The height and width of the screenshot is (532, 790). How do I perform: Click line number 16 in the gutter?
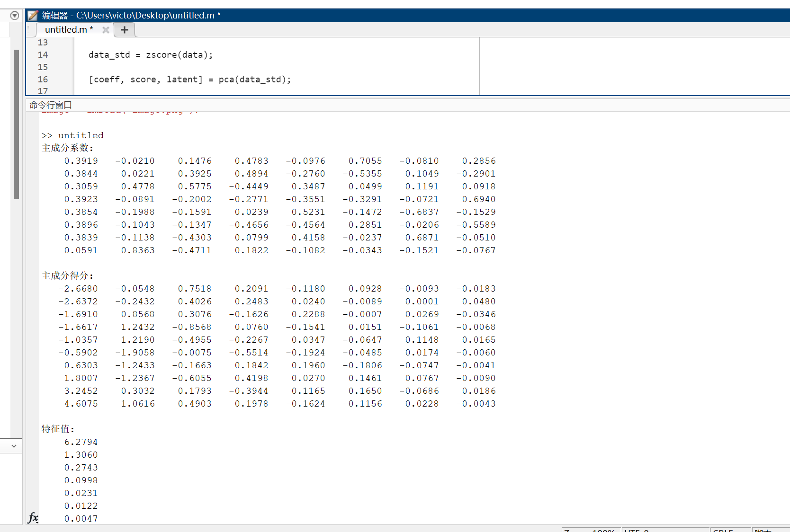(43, 80)
